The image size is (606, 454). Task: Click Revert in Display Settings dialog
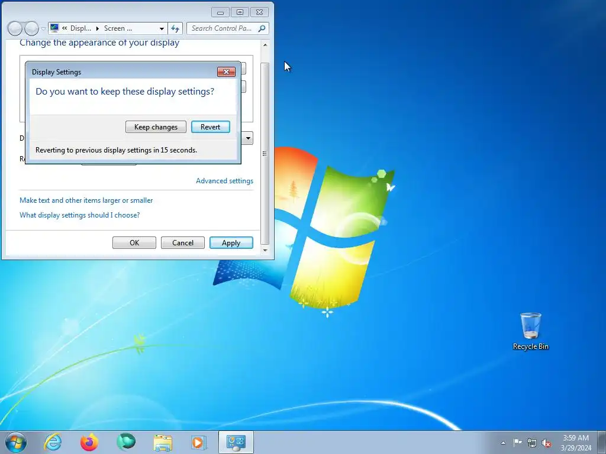pyautogui.click(x=211, y=127)
